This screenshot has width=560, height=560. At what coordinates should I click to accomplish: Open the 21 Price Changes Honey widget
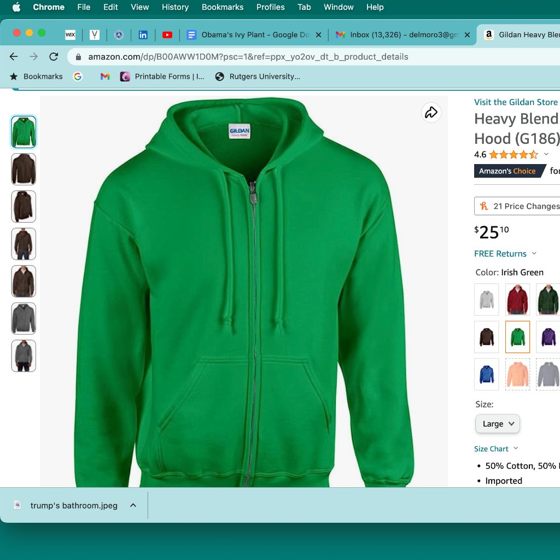pyautogui.click(x=517, y=206)
